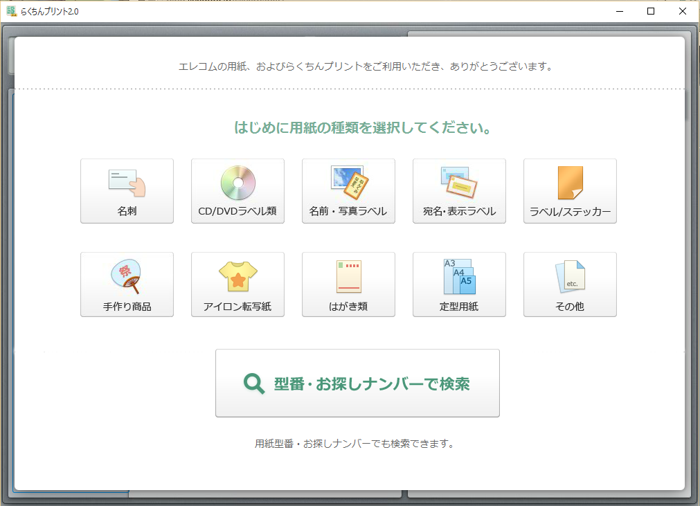Select the 定型用紙 A3/A4/A5 paper category

click(459, 284)
